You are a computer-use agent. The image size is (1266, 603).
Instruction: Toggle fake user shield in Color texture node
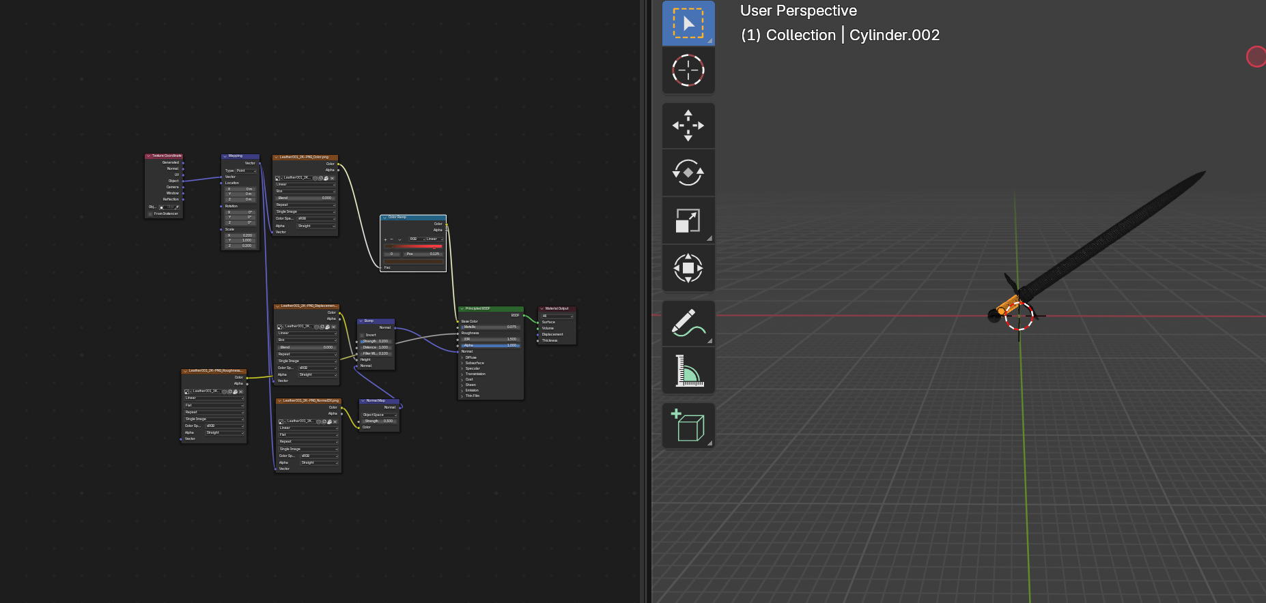(x=315, y=178)
